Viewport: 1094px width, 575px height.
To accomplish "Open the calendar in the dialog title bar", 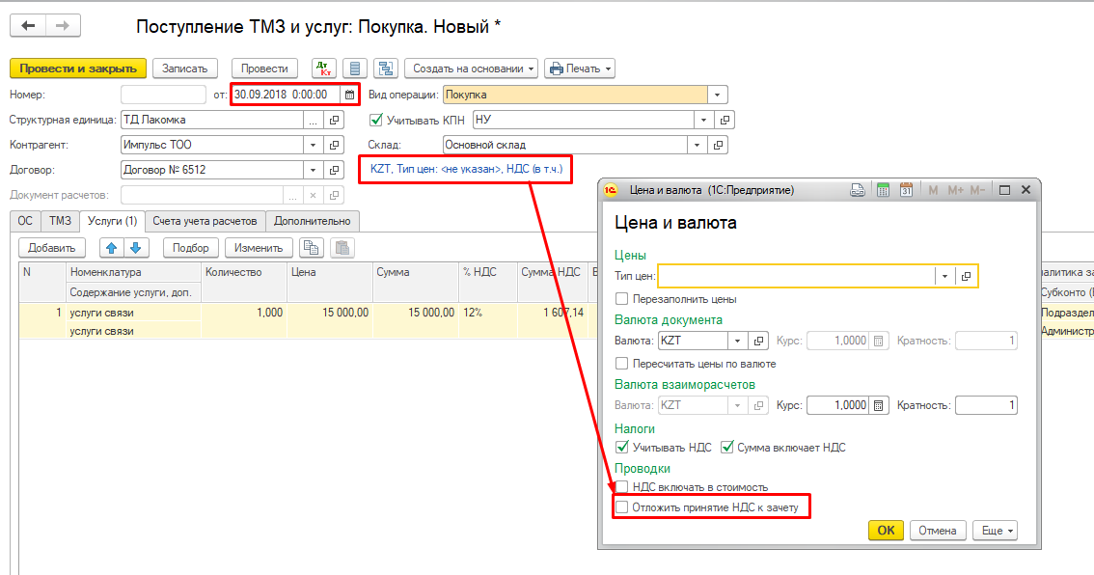I will click(x=906, y=190).
